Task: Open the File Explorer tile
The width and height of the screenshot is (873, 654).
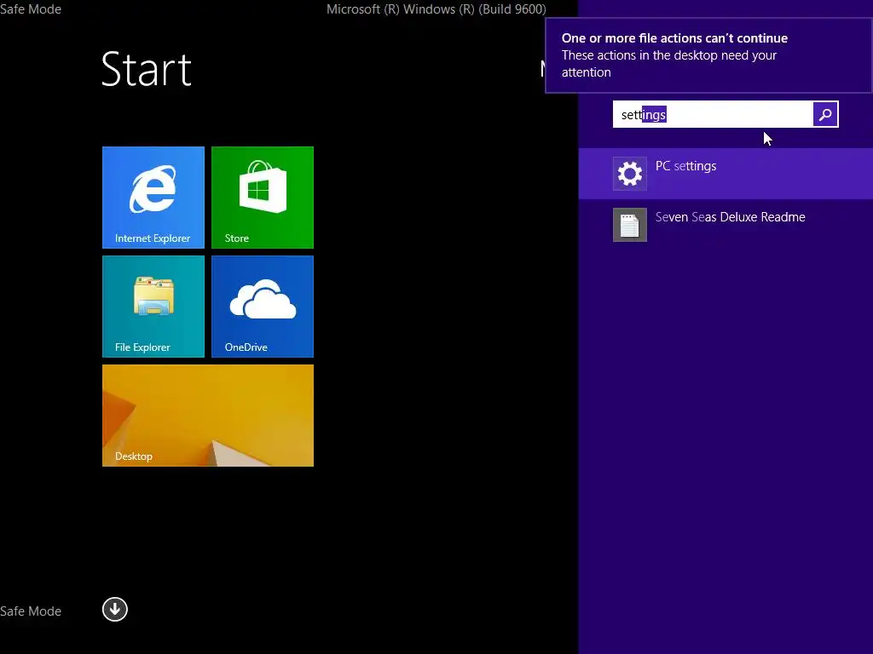Action: [153, 307]
